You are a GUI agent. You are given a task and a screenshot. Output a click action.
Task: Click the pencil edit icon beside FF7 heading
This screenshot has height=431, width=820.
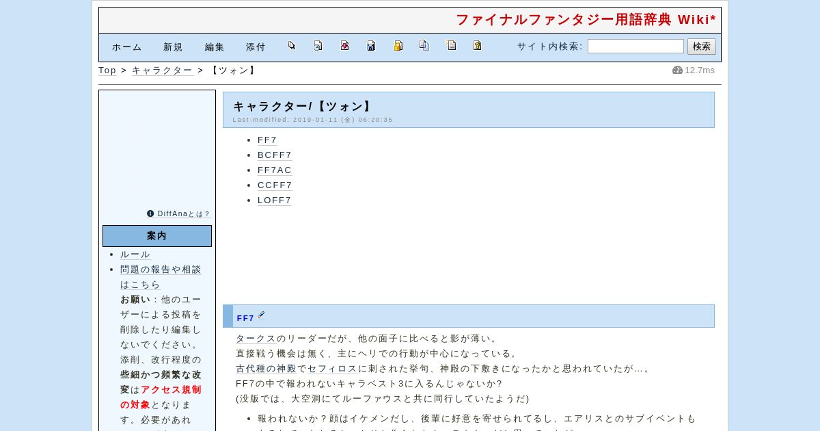(261, 315)
